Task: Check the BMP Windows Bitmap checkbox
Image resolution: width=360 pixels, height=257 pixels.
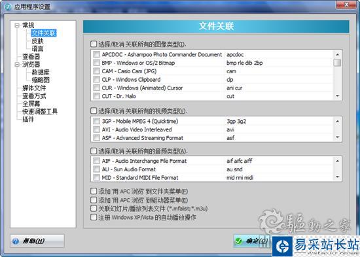Action: (97, 63)
